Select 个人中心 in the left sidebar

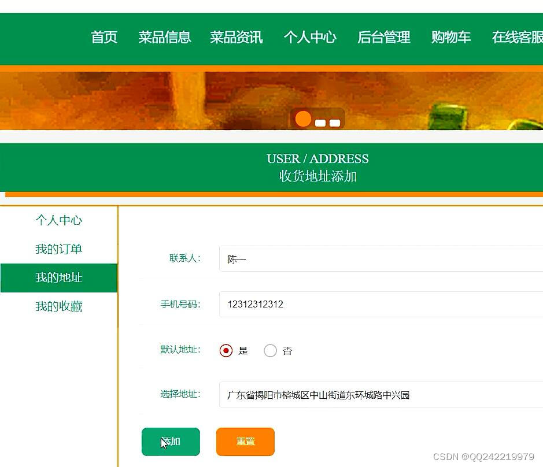[x=58, y=220]
